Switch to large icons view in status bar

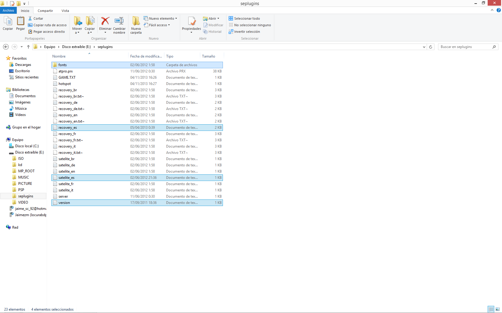click(498, 309)
